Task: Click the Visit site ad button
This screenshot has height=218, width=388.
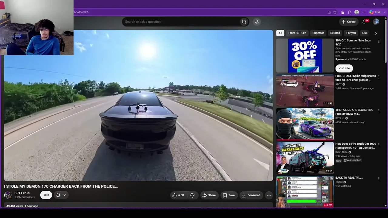Action: click(344, 68)
